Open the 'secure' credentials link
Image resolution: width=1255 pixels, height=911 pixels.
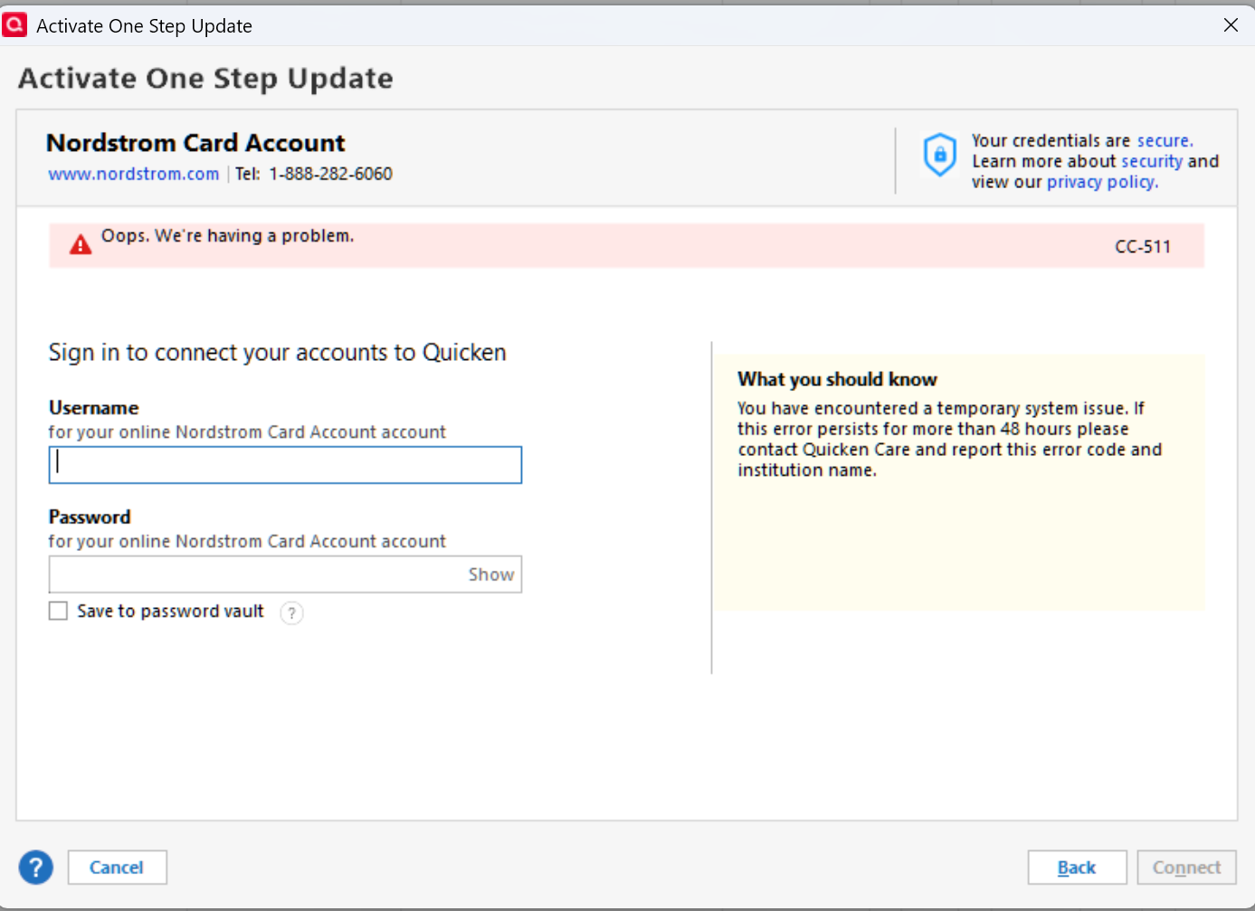click(1165, 140)
